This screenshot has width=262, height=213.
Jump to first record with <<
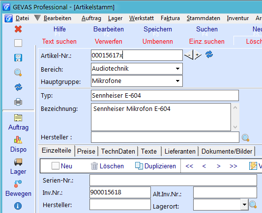189,166
